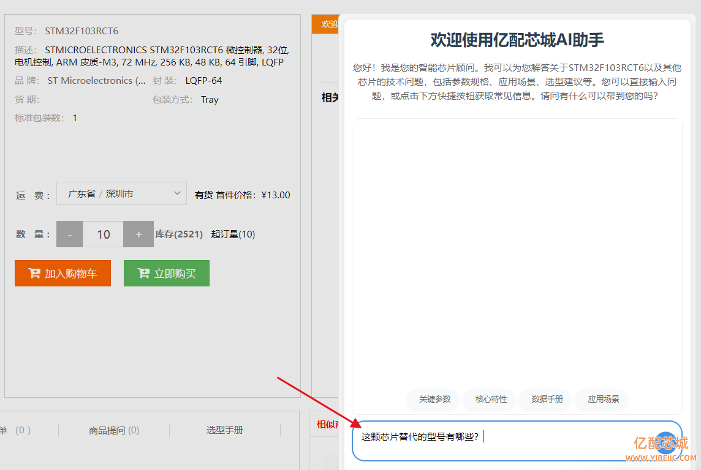Send the message with the blue round button
Image resolution: width=701 pixels, height=470 pixels.
[x=667, y=442]
